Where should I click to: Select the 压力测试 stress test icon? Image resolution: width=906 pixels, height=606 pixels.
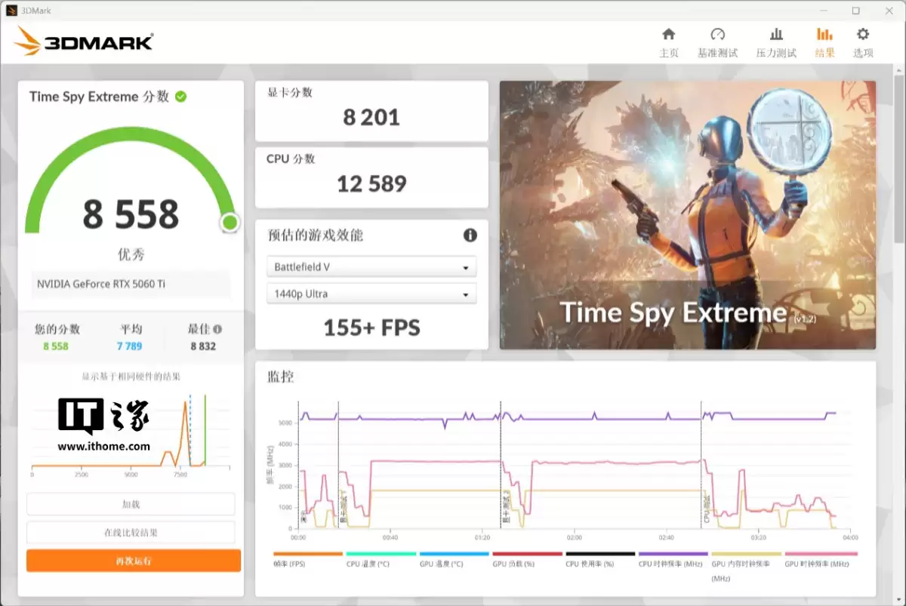coord(776,35)
